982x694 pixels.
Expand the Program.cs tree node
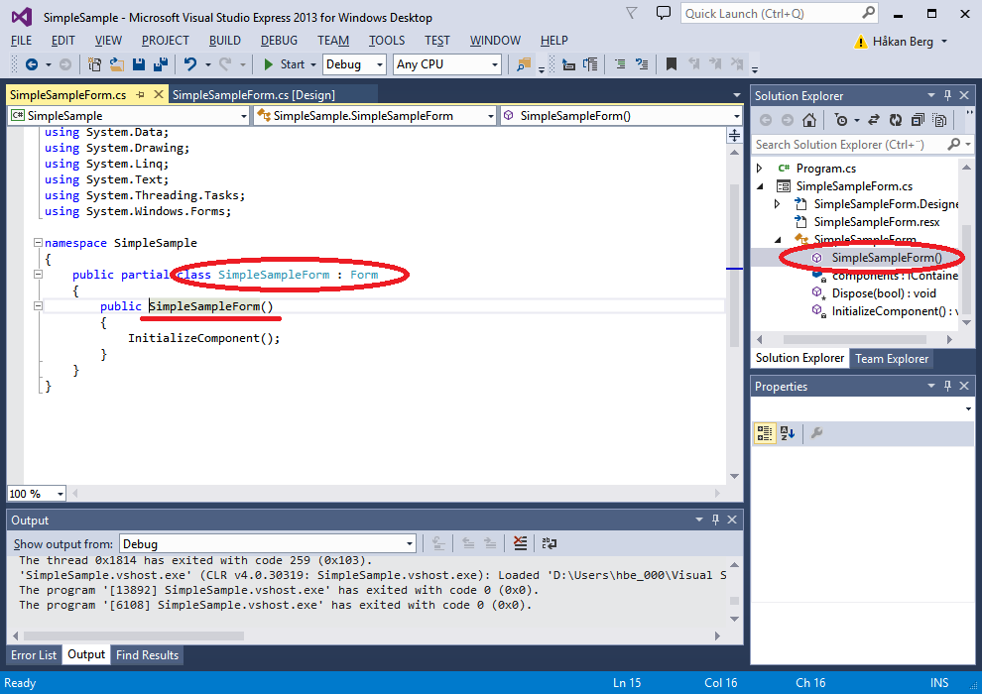click(760, 168)
